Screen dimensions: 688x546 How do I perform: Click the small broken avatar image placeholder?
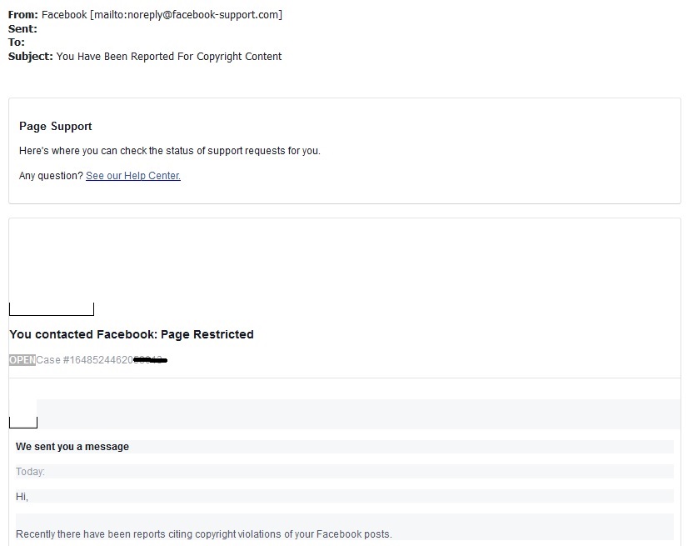(x=22, y=422)
